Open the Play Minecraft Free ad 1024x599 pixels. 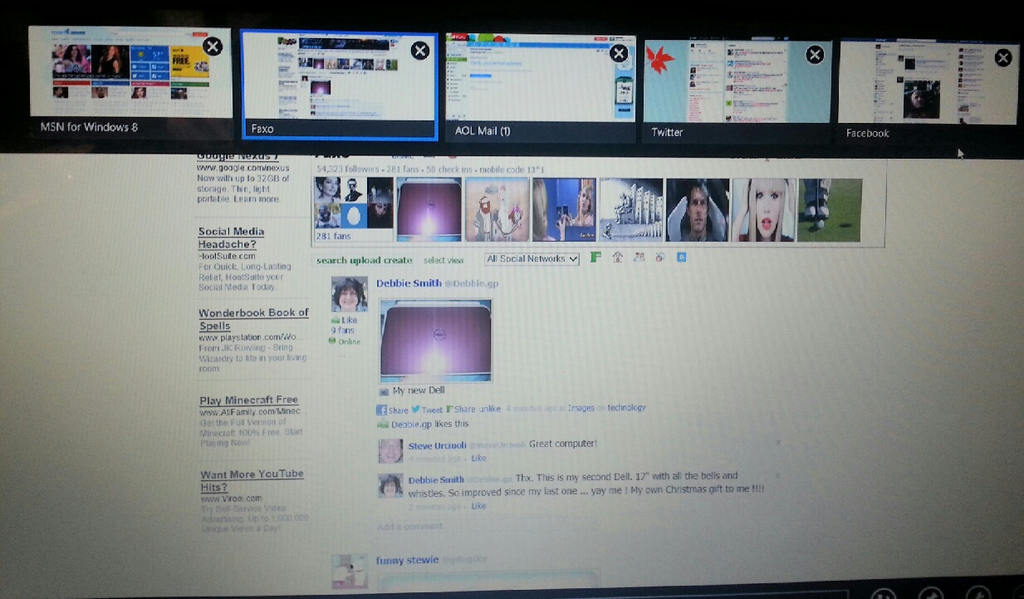click(x=248, y=400)
